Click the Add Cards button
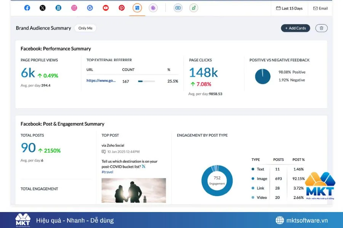 [x=295, y=28]
